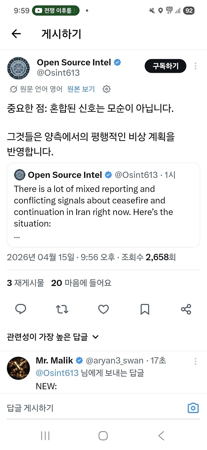This screenshot has width=207, height=450.
Task: Tap 원본 보기 to view original text
Action: [x=81, y=89]
